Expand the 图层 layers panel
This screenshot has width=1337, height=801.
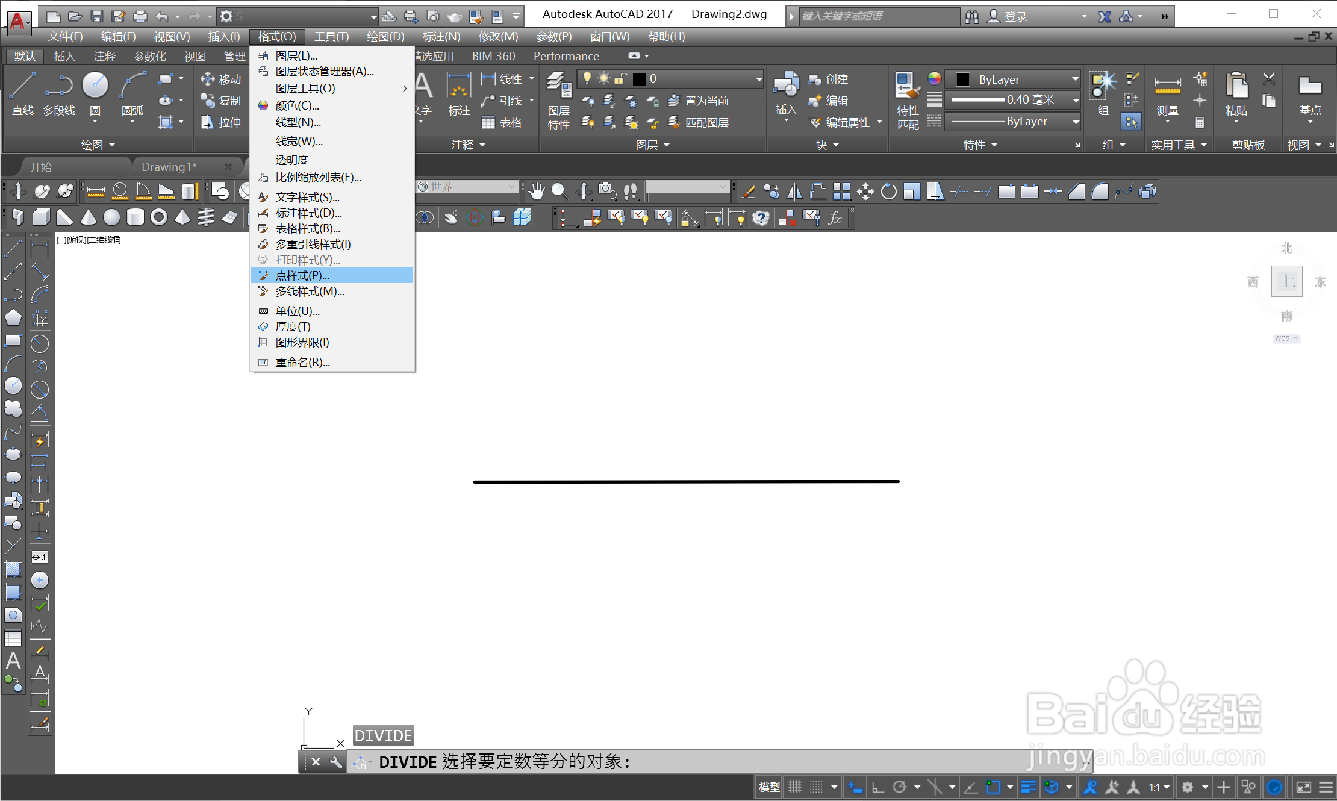pos(653,145)
